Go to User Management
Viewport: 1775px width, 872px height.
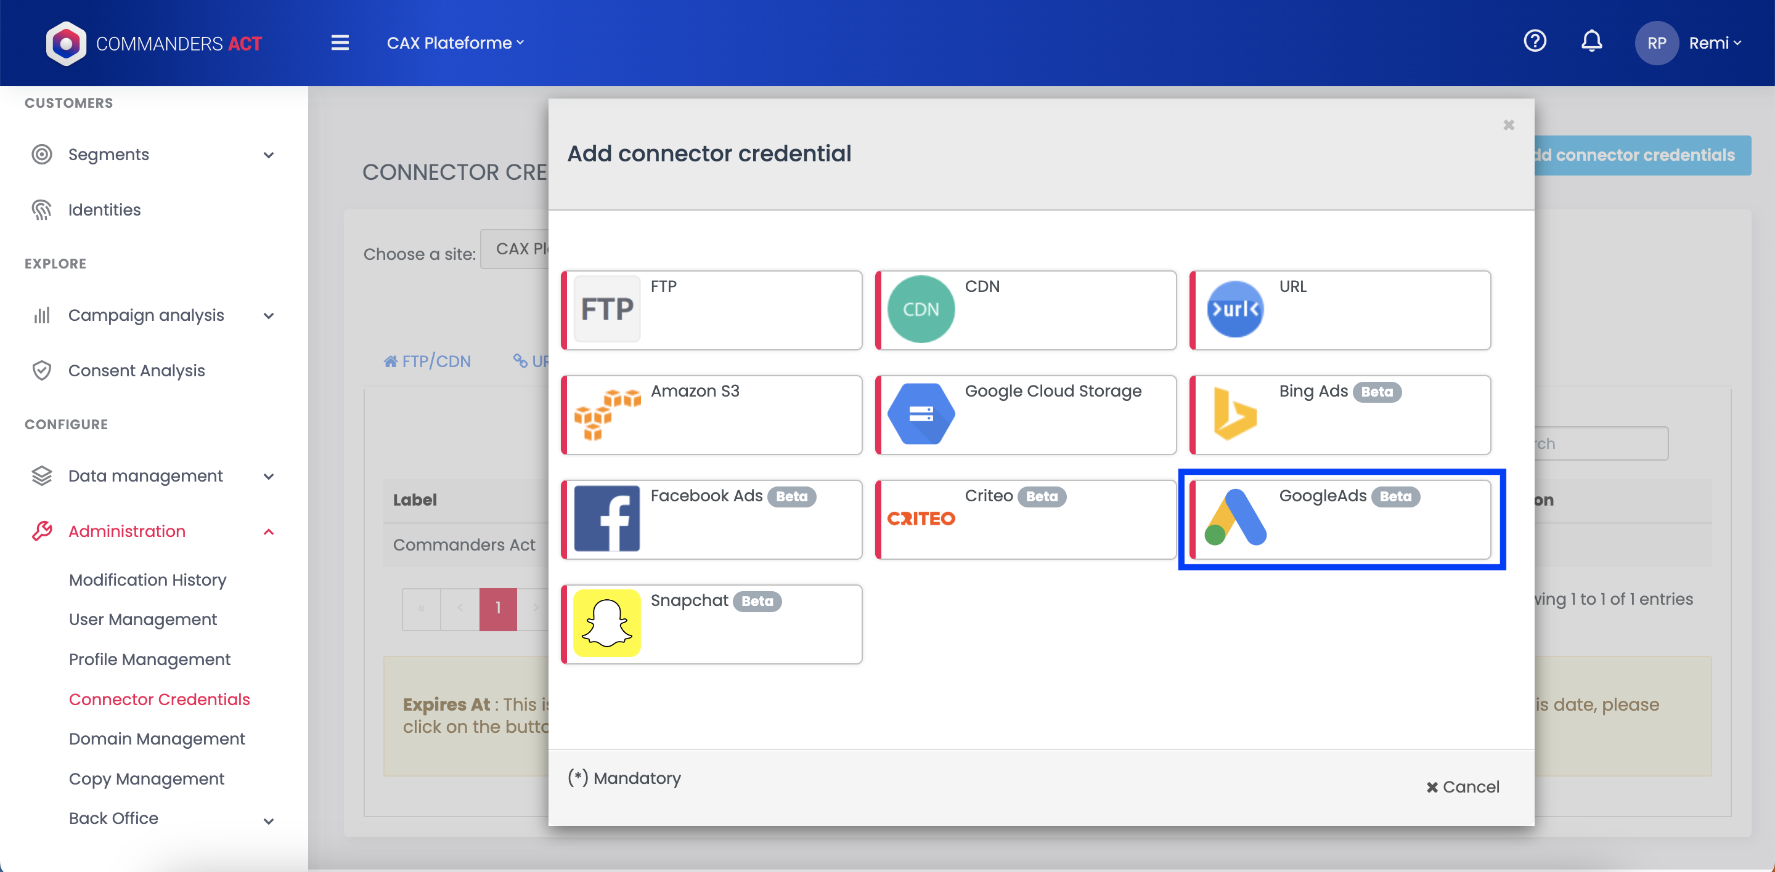(x=142, y=620)
